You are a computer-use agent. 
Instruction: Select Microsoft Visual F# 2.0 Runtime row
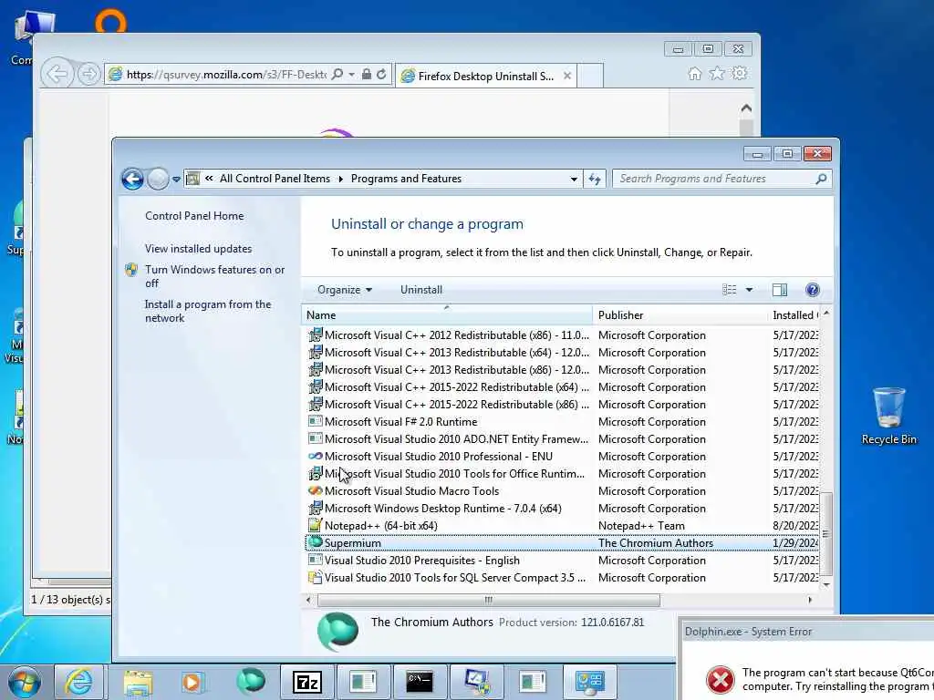pos(562,421)
